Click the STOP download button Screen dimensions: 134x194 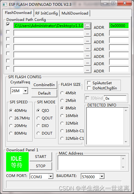(x=41, y=166)
